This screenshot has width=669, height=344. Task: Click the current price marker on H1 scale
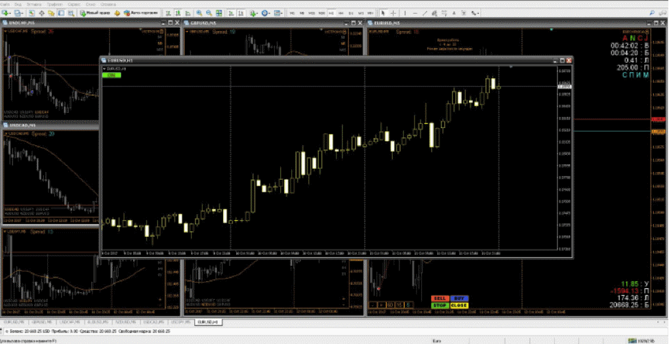565,87
